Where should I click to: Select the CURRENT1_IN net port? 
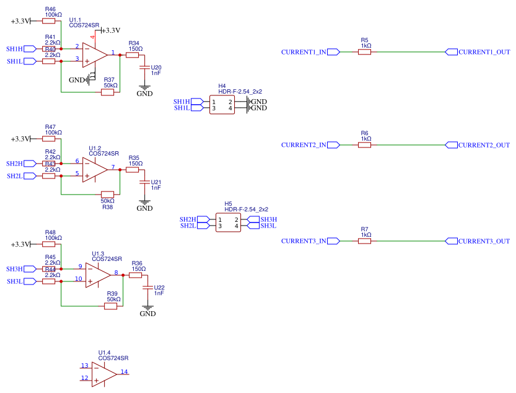pos(333,51)
